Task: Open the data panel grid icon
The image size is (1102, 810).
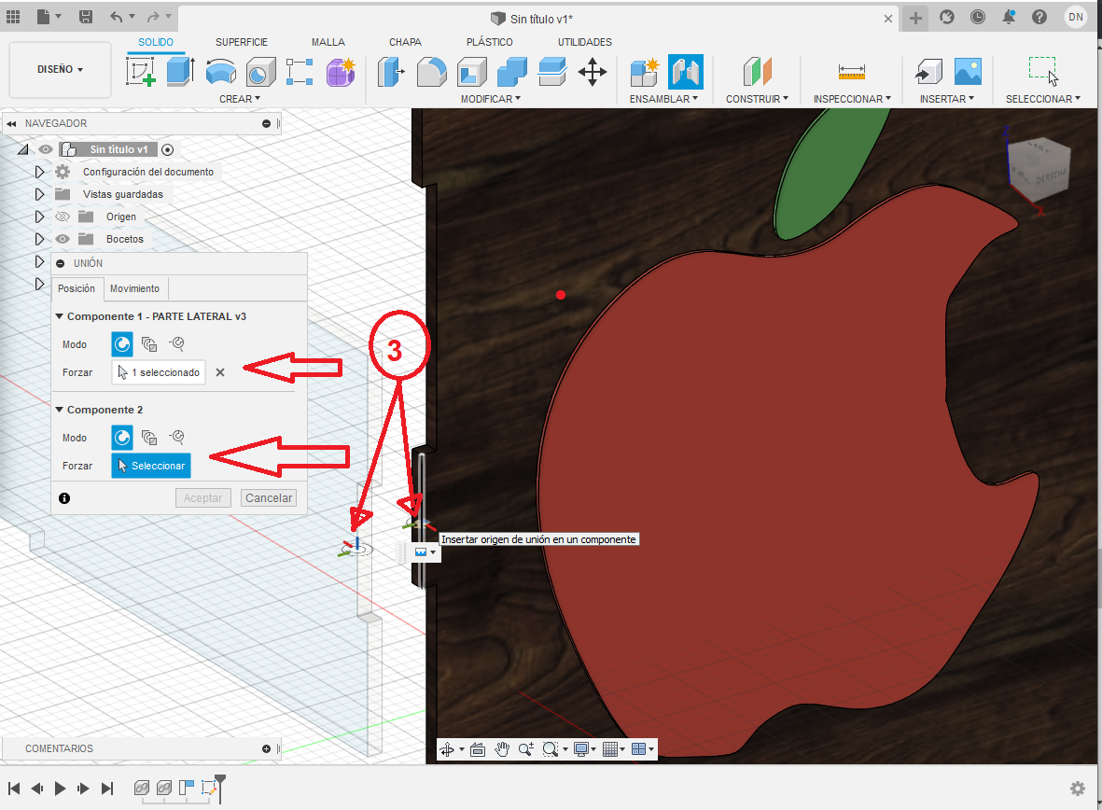Action: point(13,17)
